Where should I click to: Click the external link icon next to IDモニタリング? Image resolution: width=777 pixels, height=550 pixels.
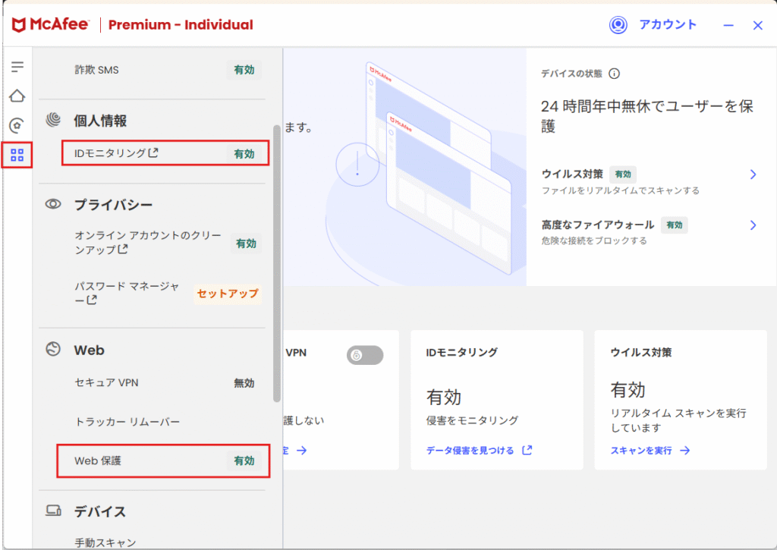coord(153,152)
